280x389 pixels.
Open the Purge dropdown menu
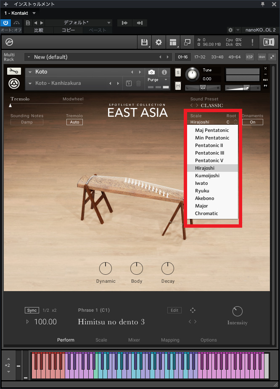pyautogui.click(x=157, y=80)
